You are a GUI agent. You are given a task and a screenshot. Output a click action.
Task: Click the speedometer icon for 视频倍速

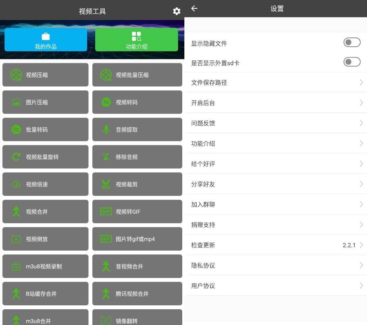coord(16,184)
